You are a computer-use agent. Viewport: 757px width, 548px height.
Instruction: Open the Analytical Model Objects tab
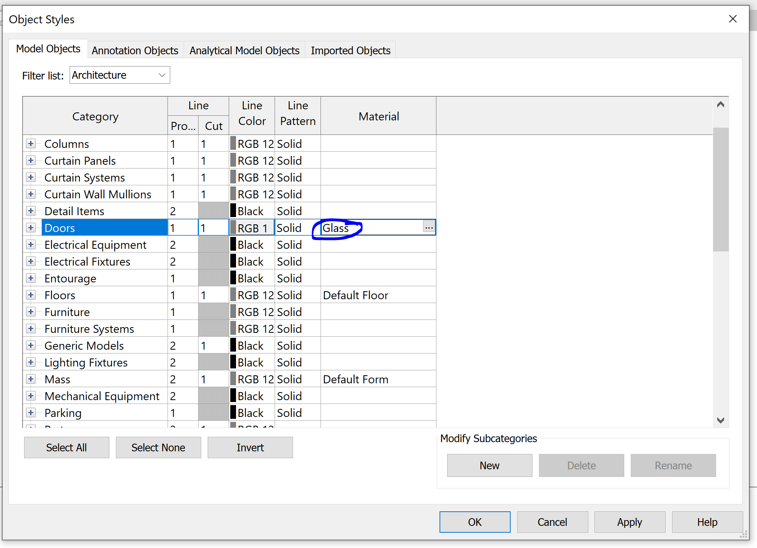coord(244,50)
